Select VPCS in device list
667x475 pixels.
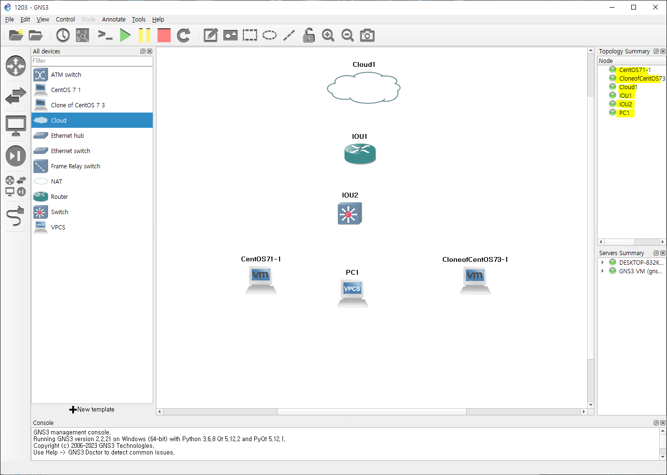coord(92,227)
